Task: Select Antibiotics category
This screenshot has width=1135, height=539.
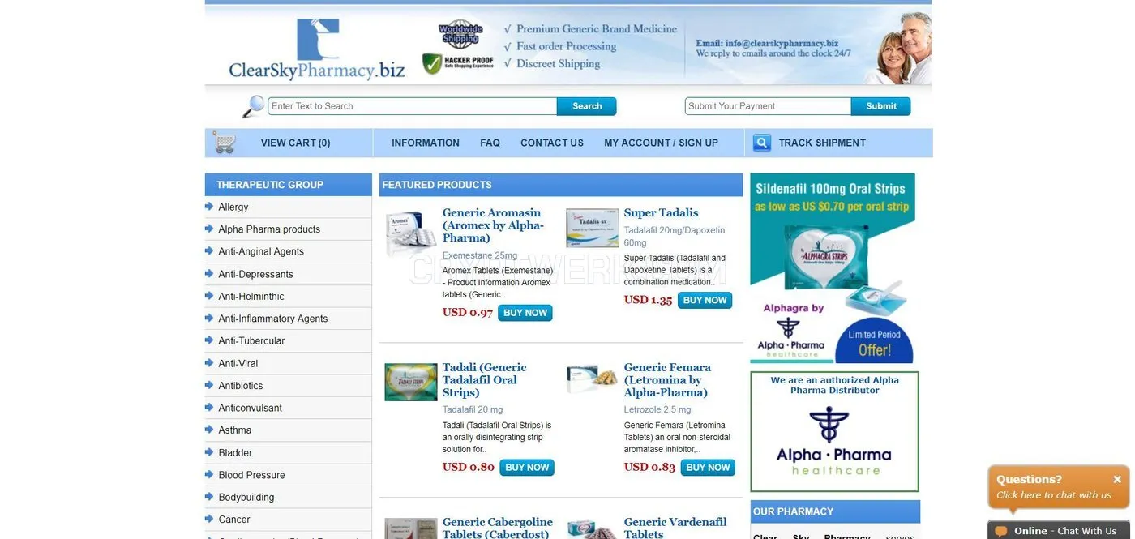Action: click(x=241, y=386)
